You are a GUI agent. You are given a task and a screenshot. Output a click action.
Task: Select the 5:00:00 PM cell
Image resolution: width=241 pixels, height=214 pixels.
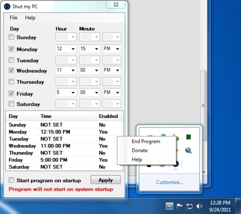(54, 160)
